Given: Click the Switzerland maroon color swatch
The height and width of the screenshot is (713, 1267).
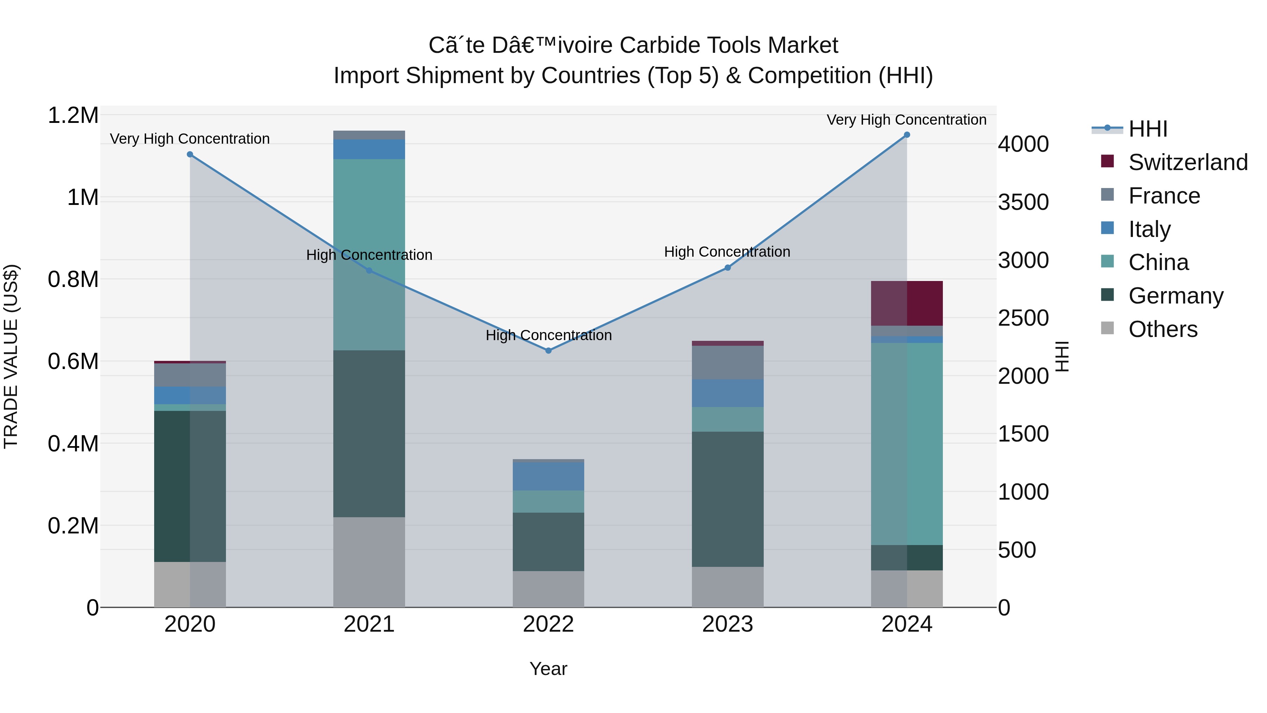Looking at the screenshot, I should coord(1107,161).
